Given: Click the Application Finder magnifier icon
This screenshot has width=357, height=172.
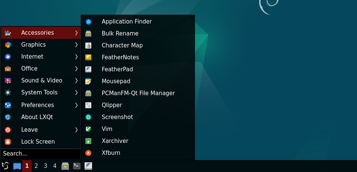Looking at the screenshot, I should [88, 22].
